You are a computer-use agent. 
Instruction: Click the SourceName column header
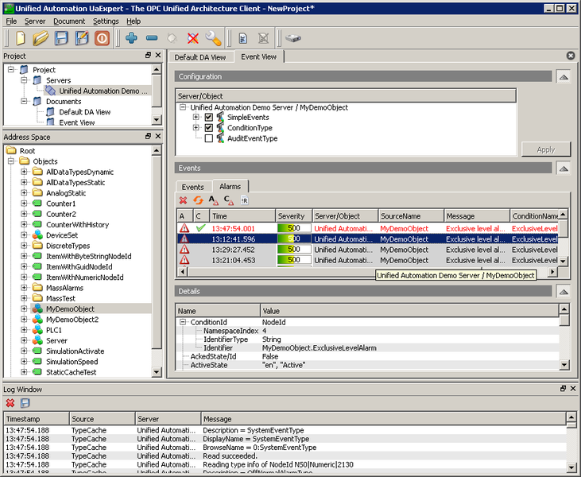tap(411, 215)
